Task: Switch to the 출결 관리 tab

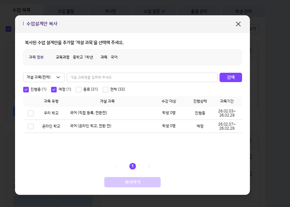Action: point(199,11)
